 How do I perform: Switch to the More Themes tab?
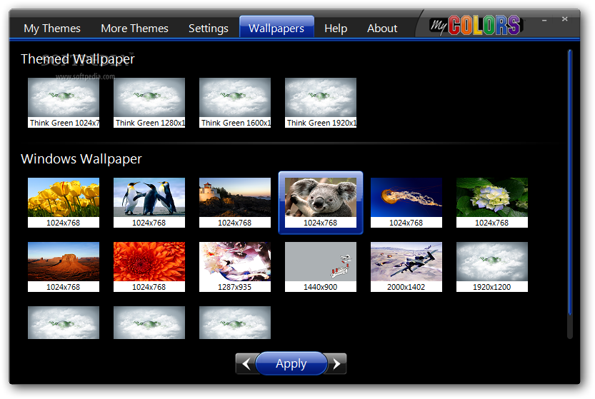(134, 29)
